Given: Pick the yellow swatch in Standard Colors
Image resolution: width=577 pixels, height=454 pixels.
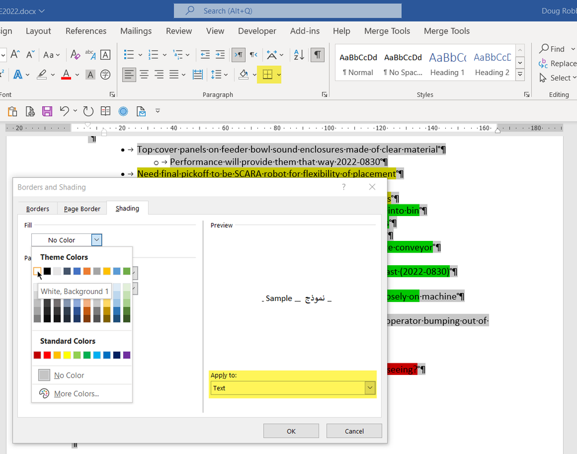Looking at the screenshot, I should [67, 355].
